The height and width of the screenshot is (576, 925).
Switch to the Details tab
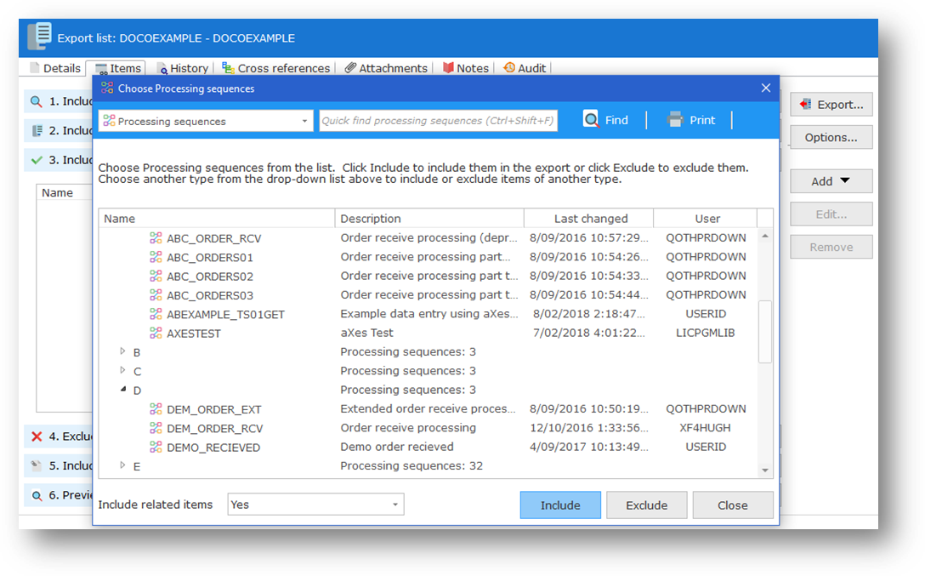tap(55, 68)
